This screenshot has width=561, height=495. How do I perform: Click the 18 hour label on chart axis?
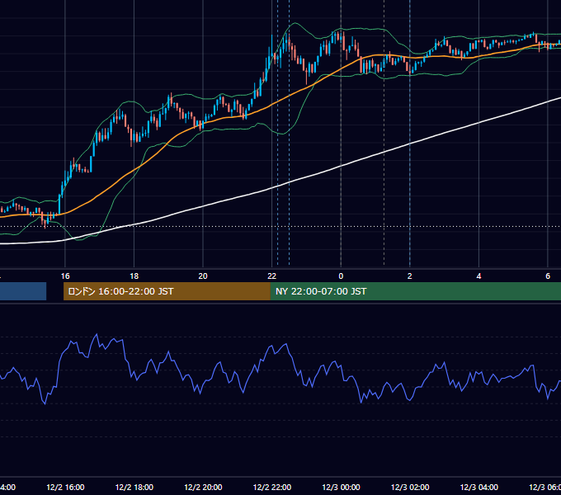[x=134, y=276]
